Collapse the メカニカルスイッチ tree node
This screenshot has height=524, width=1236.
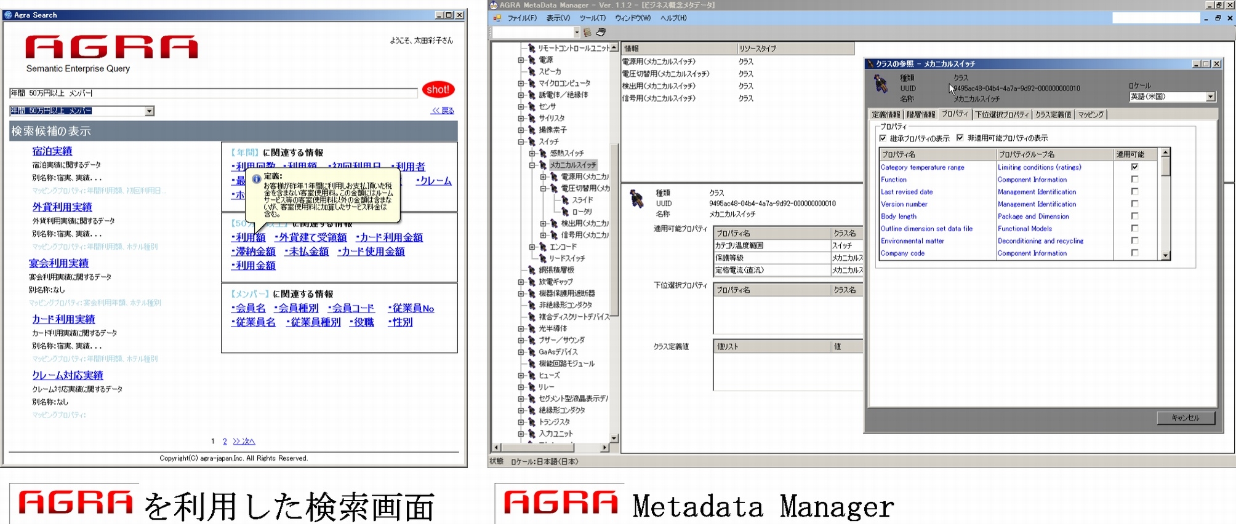point(532,165)
